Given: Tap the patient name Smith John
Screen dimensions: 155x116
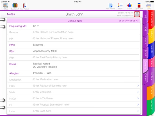Looking at the screenshot, I should (x=74, y=14).
